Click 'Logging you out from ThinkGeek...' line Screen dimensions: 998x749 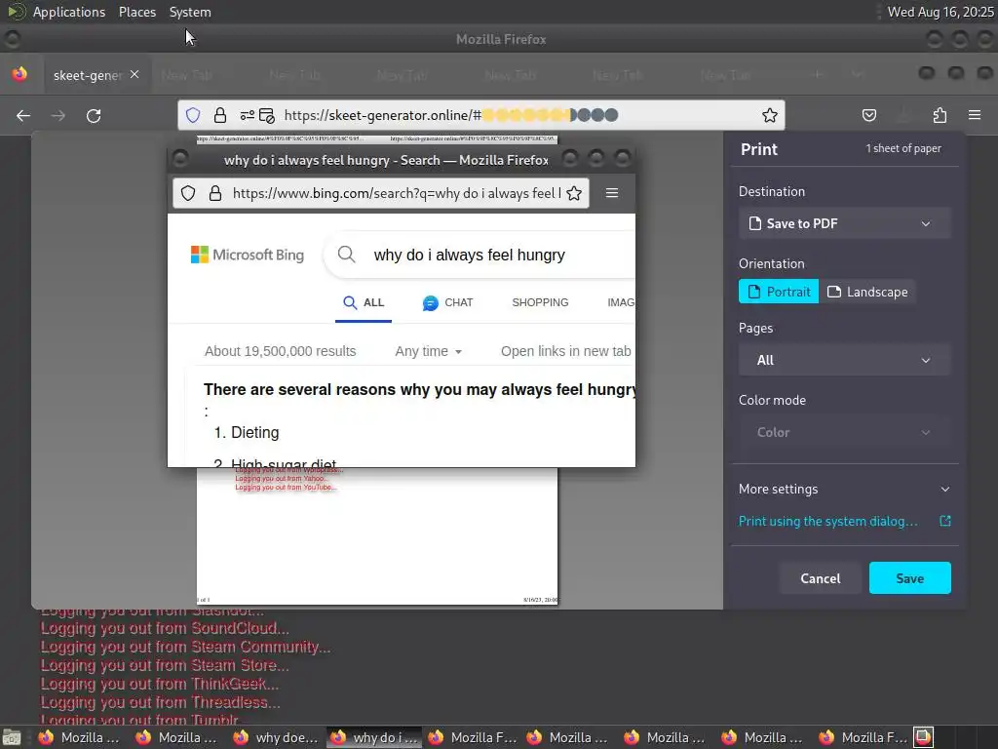[160, 684]
